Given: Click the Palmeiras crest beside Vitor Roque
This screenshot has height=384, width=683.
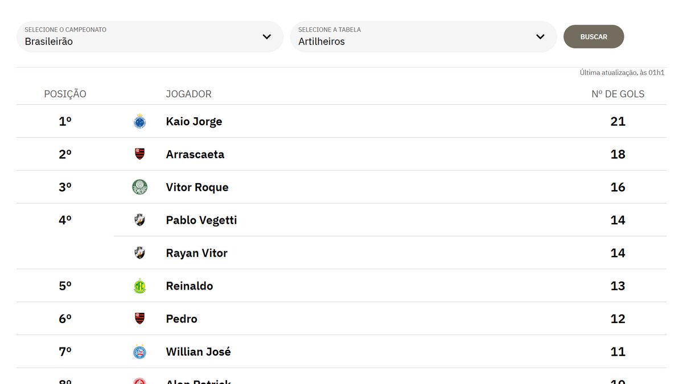Looking at the screenshot, I should (139, 187).
